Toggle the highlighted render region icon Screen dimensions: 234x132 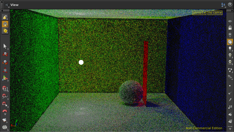[230, 42]
